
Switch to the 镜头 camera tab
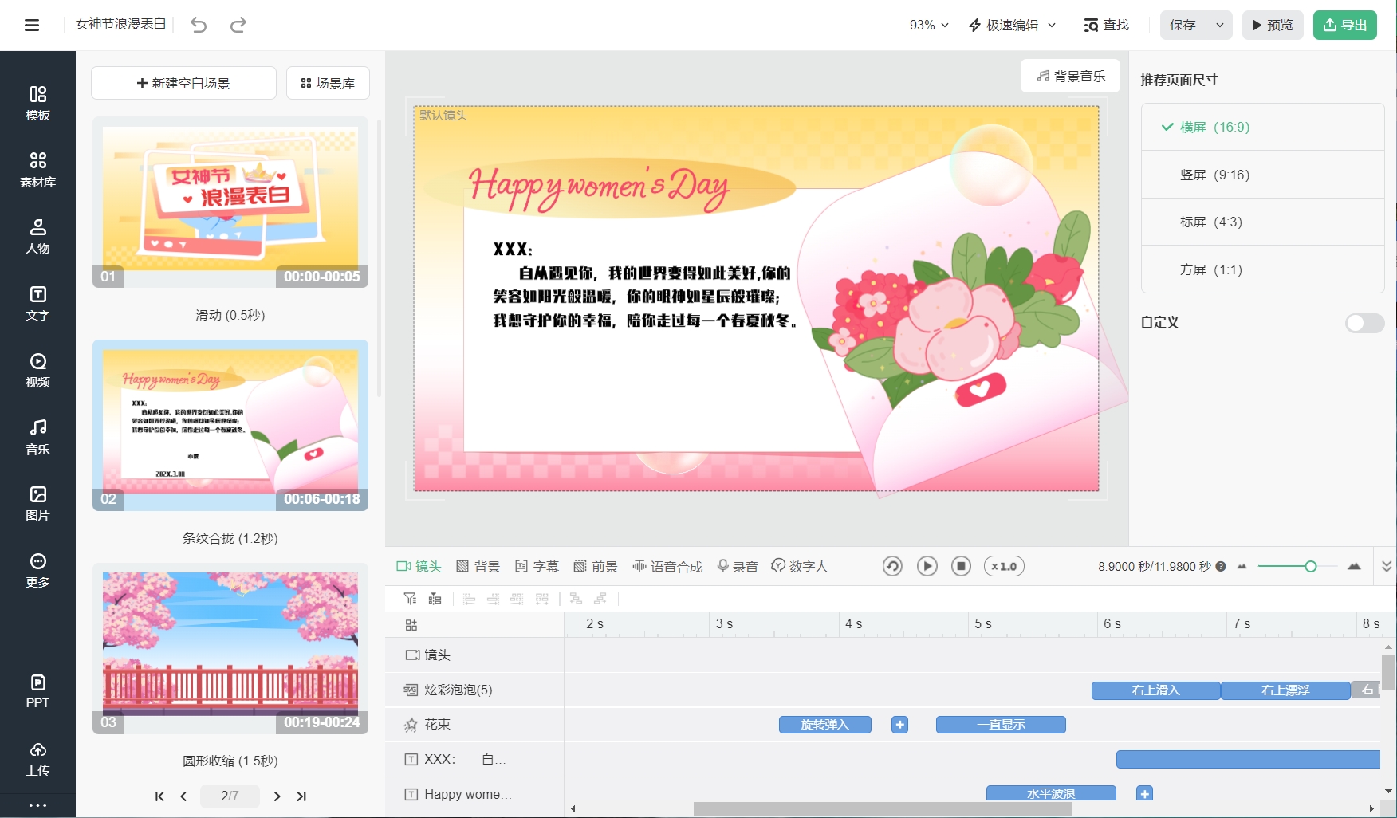(x=419, y=566)
